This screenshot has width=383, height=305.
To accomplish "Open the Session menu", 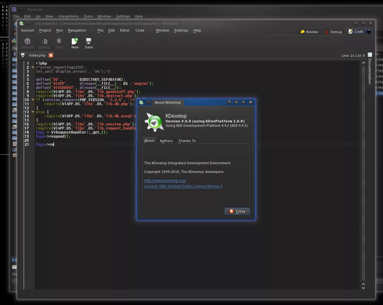I will [27, 30].
